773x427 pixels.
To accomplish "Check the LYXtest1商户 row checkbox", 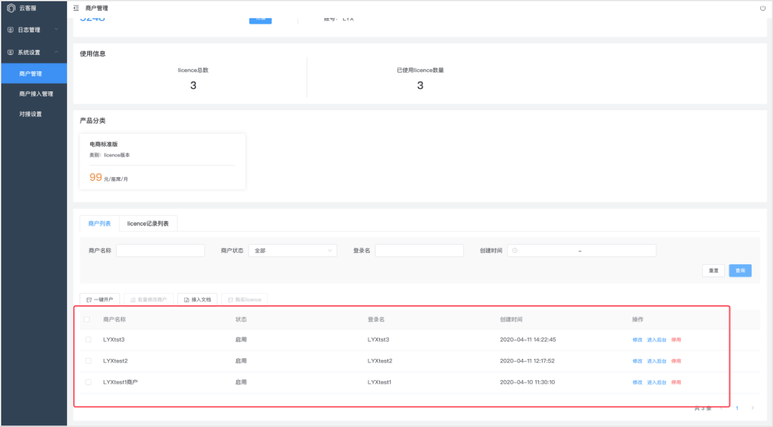I will point(88,382).
